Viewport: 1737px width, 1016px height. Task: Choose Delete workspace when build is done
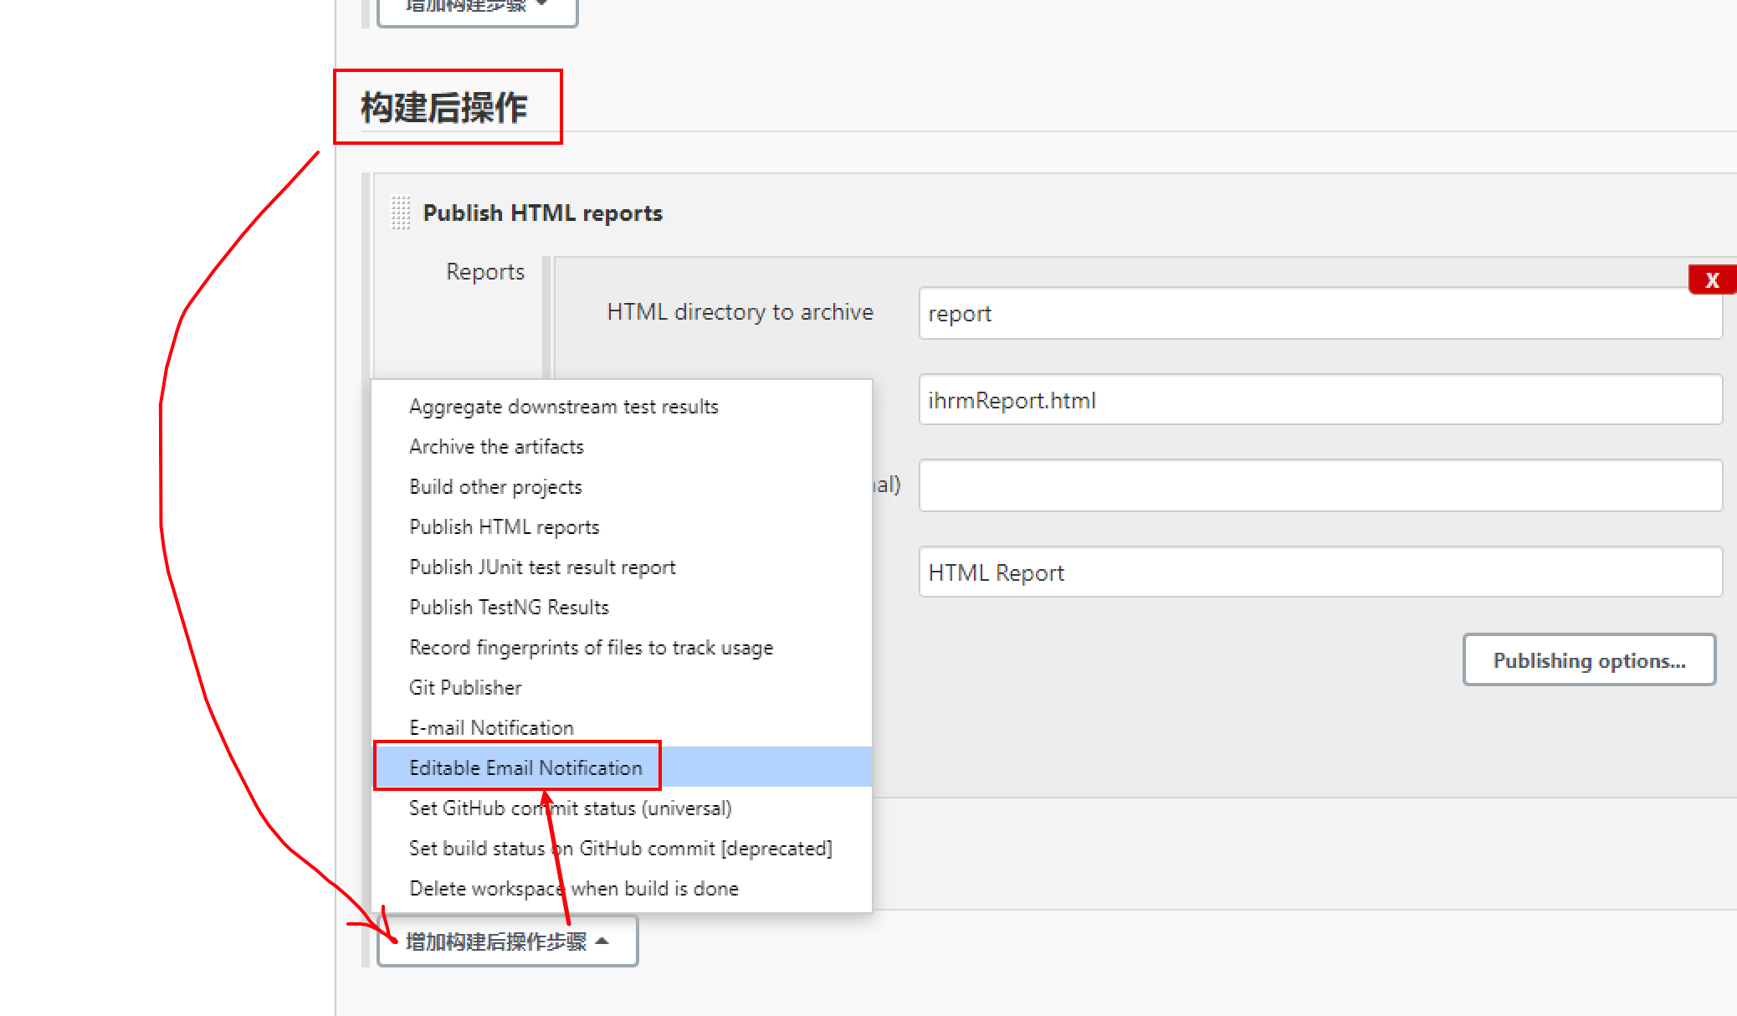tap(573, 888)
